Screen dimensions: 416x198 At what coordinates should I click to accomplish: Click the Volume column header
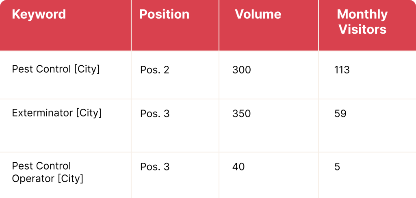point(258,15)
